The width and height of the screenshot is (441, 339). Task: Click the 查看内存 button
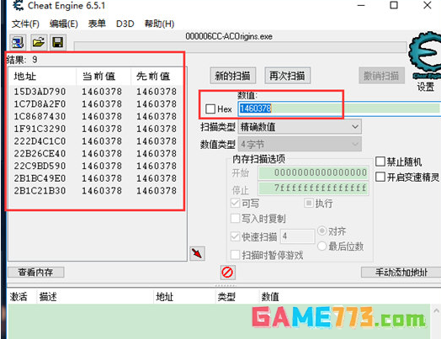click(35, 272)
